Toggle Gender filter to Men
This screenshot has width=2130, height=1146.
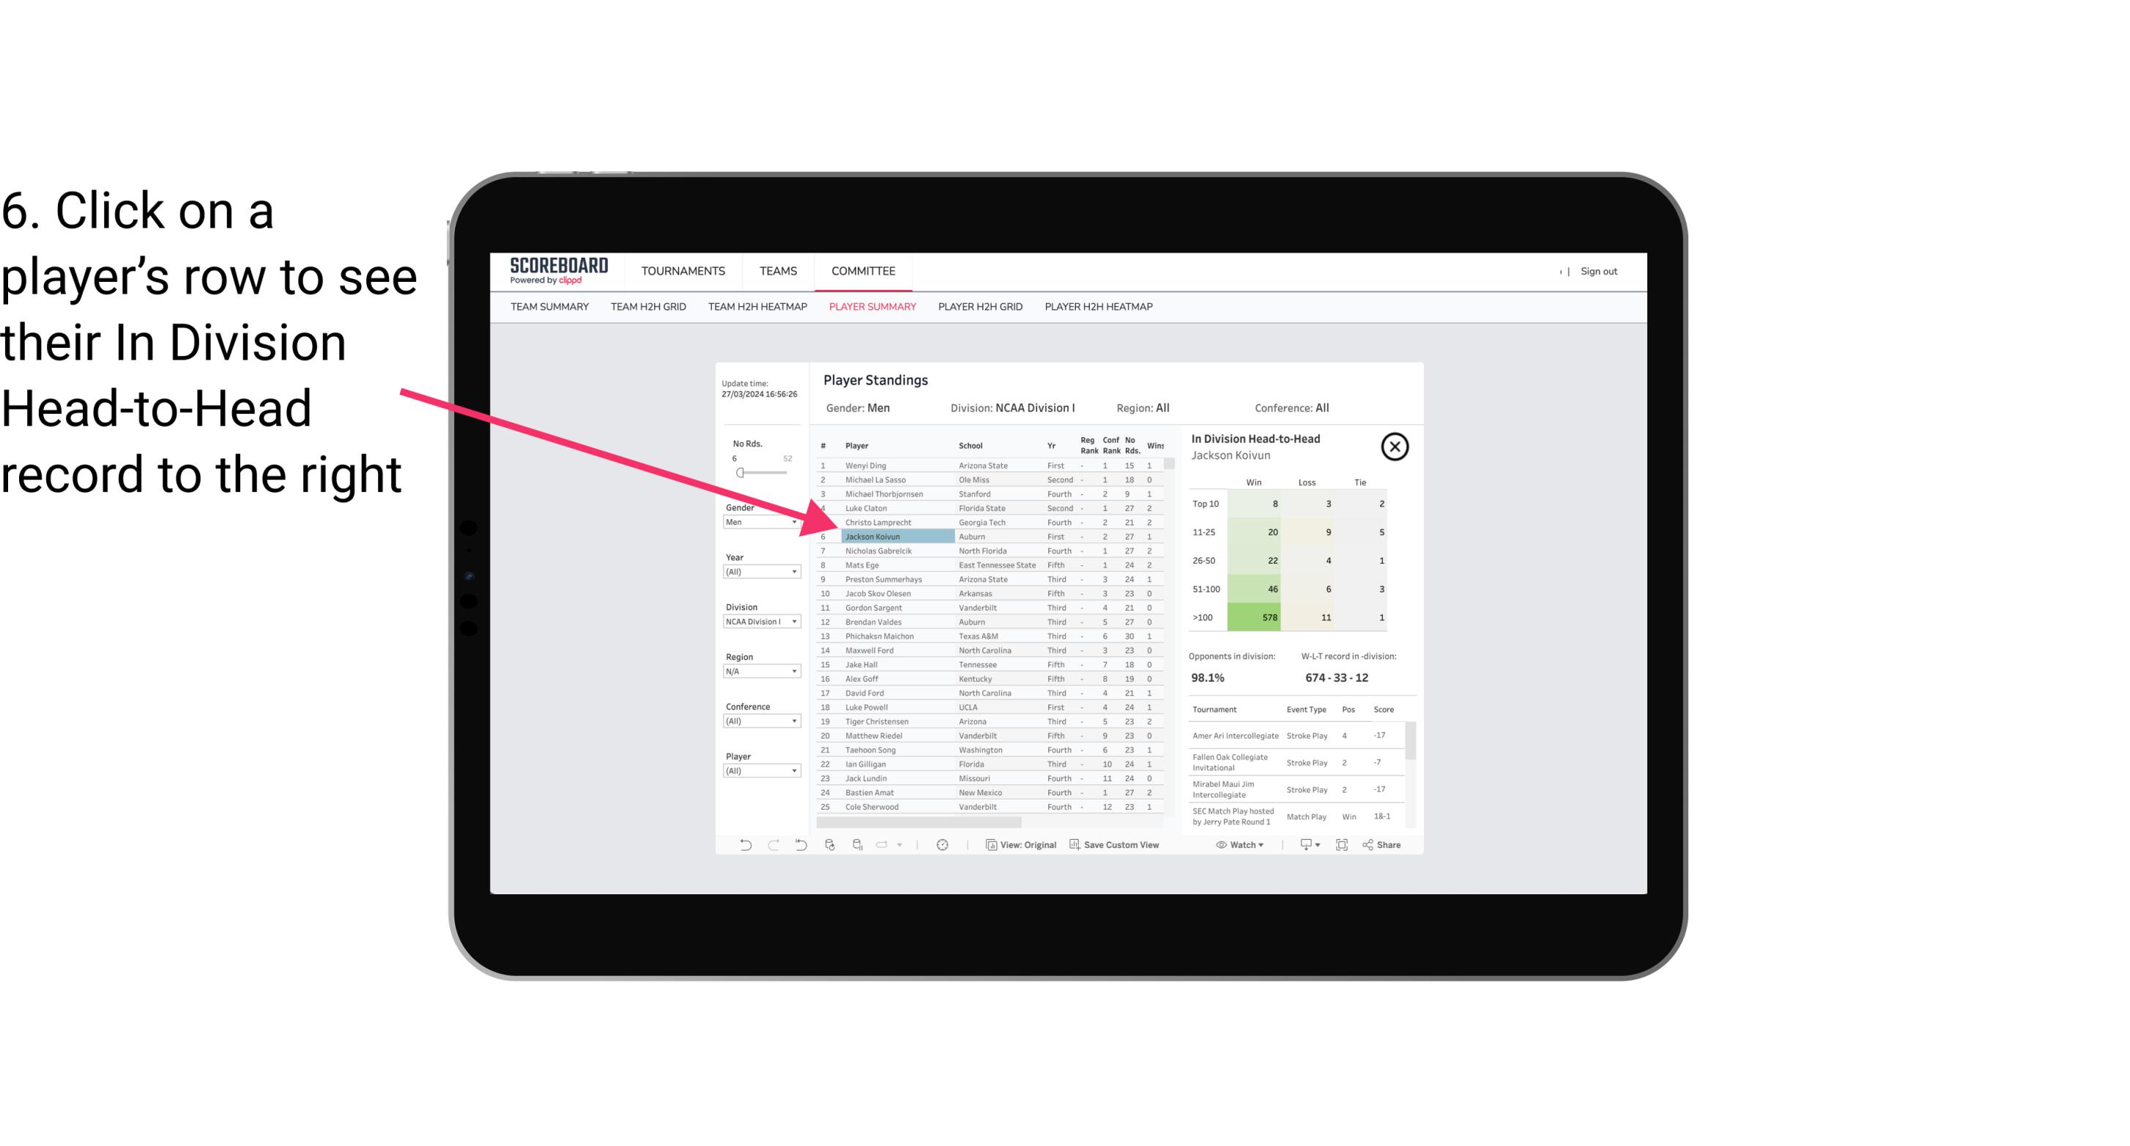(x=755, y=522)
